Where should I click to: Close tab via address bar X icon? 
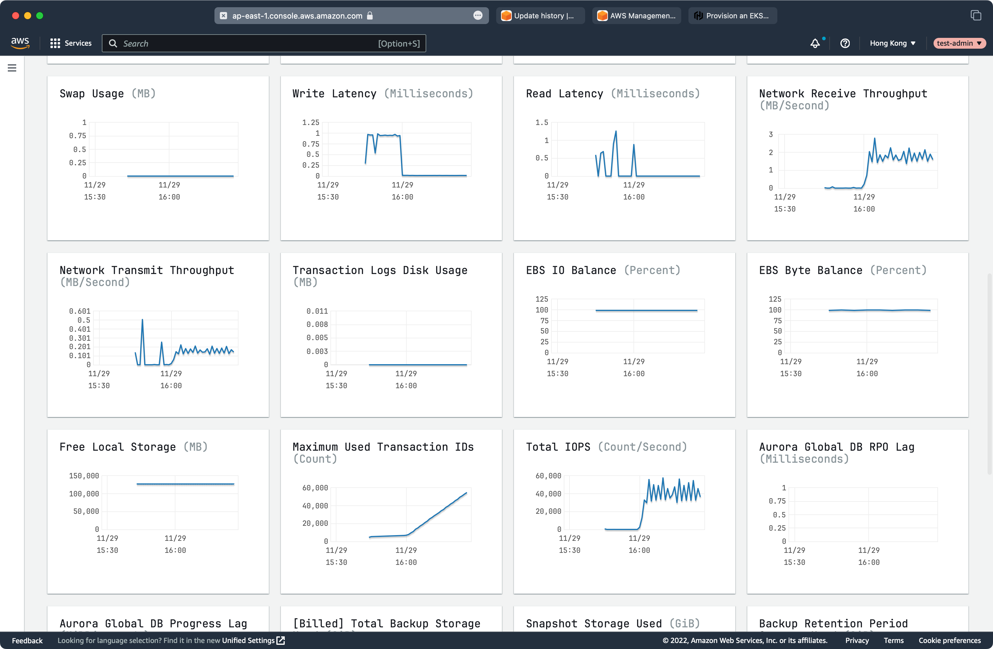click(x=224, y=15)
